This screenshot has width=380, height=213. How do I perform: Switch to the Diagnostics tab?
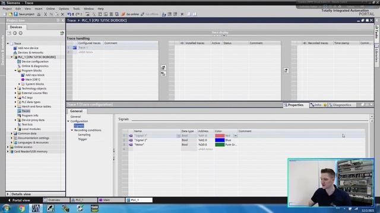342,105
